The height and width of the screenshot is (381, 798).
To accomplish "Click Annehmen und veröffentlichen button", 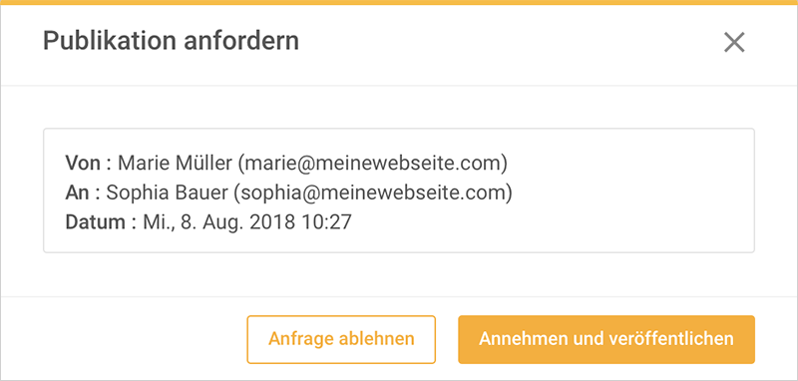I will [606, 339].
